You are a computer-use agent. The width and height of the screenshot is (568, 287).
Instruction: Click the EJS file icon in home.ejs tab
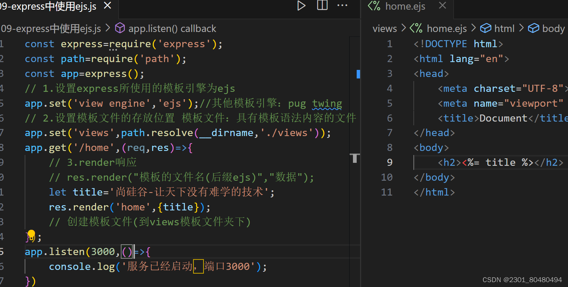tap(374, 6)
